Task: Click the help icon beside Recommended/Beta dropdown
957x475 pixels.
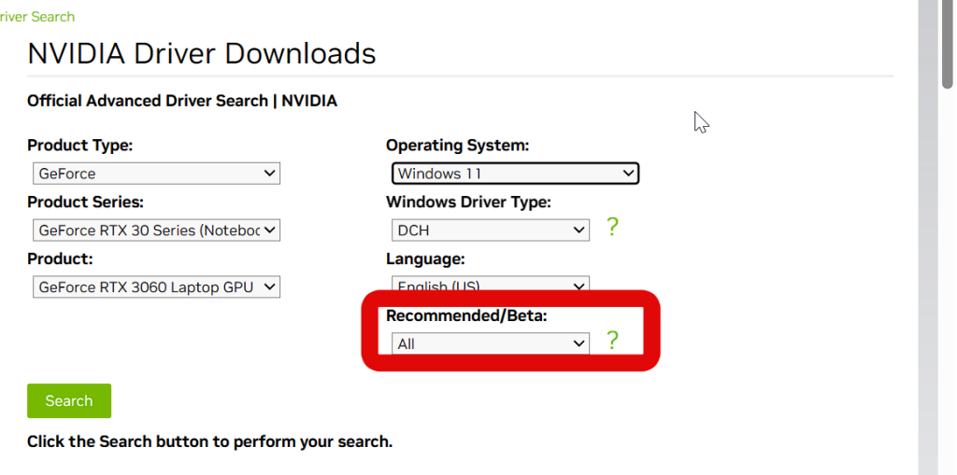Action: [x=612, y=341]
